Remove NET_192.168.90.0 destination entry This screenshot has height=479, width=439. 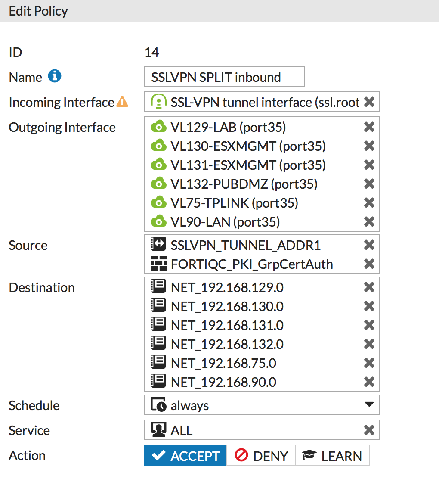[x=369, y=382]
